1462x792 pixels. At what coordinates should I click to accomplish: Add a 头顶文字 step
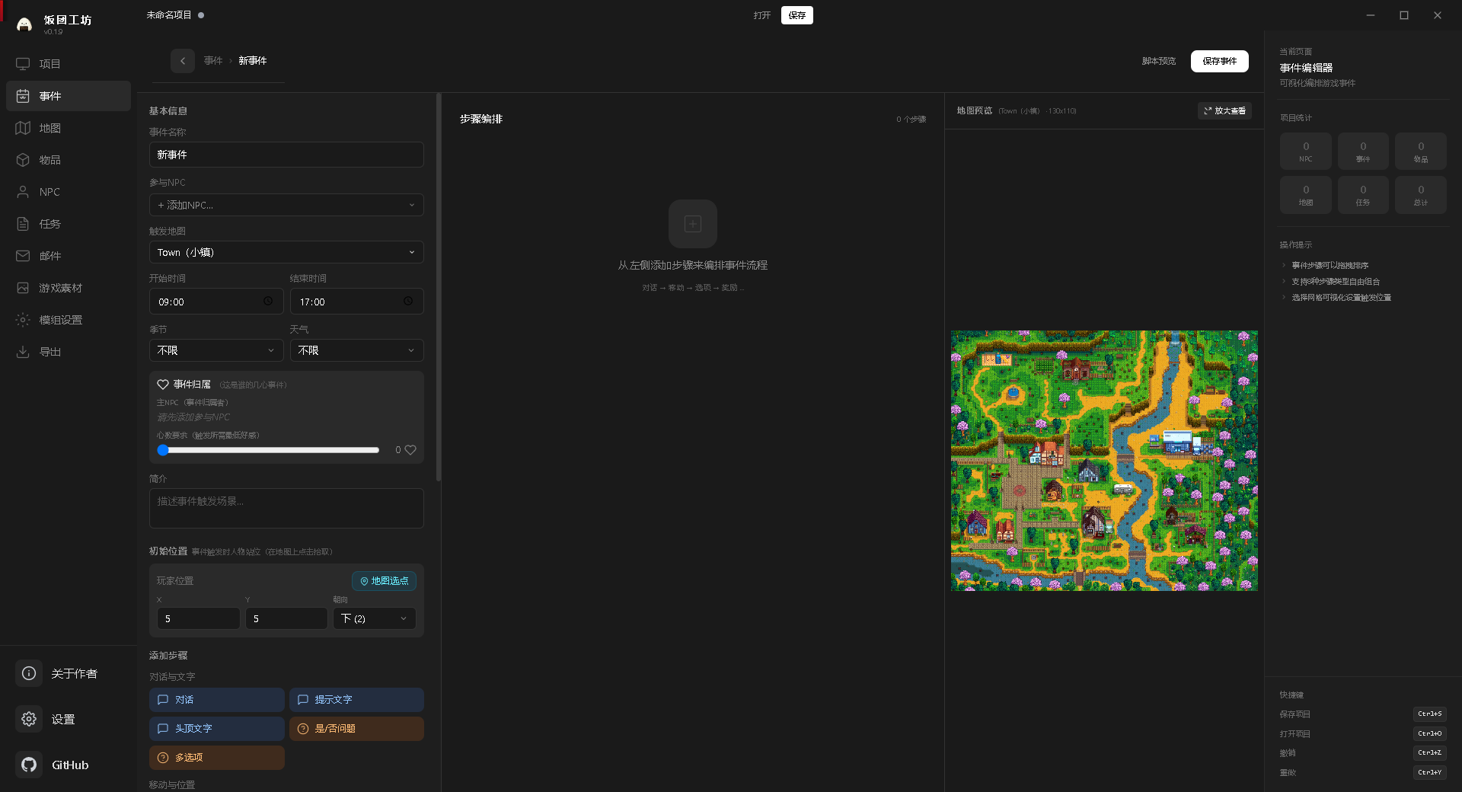click(x=217, y=729)
